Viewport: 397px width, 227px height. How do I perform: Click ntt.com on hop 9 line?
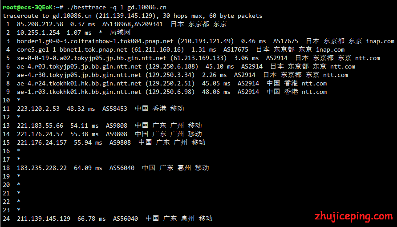click(314, 92)
